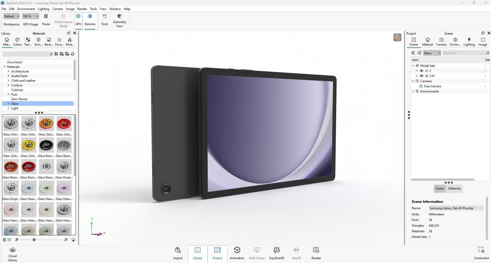Viewport: 491px width, 263px height.
Task: Collapse the Model Sets node
Action: 413,66
